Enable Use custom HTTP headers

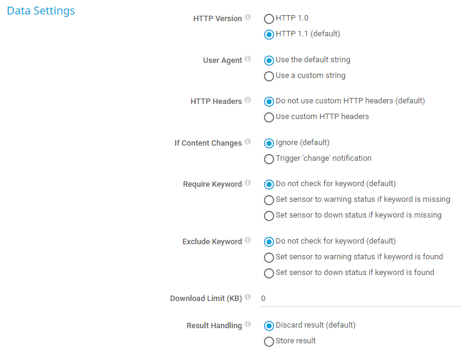(269, 117)
